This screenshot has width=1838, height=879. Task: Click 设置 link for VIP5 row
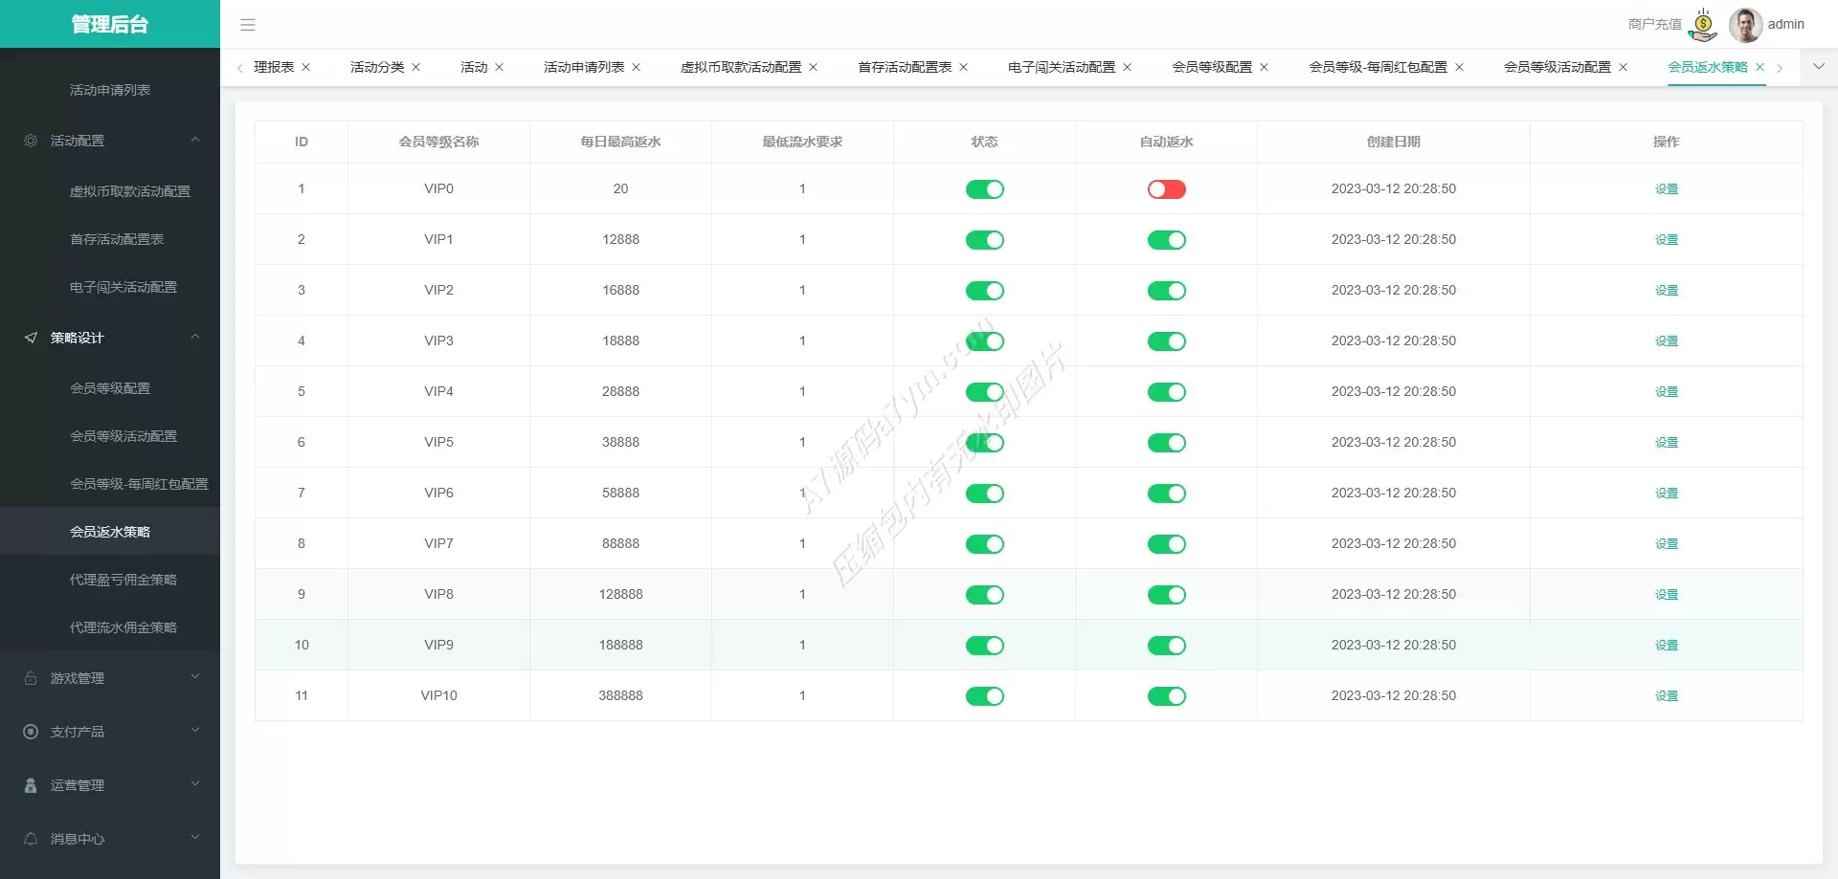point(1666,443)
